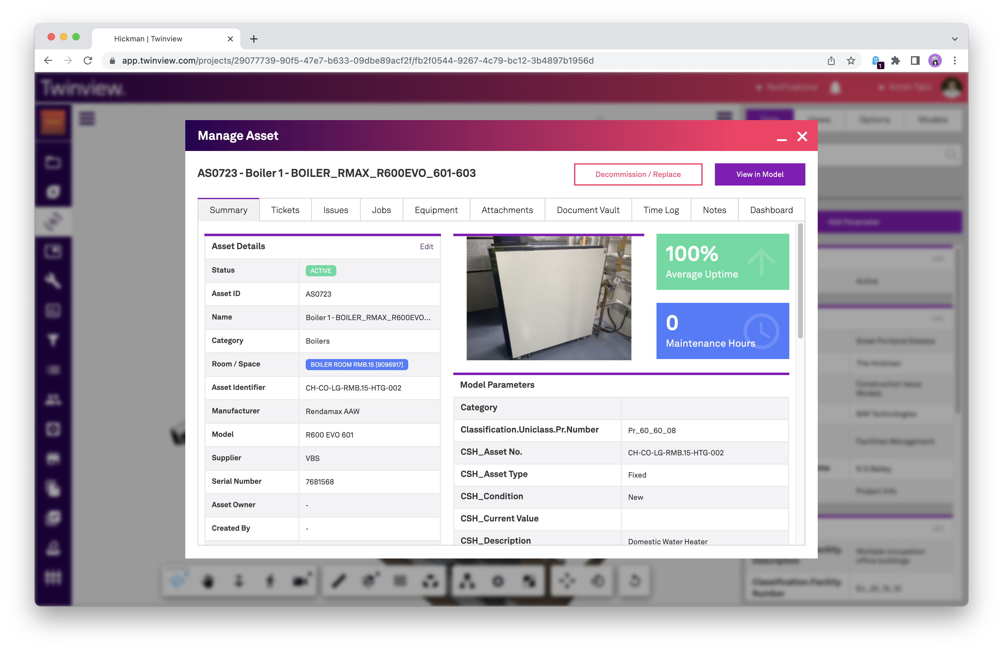Image resolution: width=1003 pixels, height=652 pixels.
Task: Toggle the browser side panel icon
Action: 915,61
